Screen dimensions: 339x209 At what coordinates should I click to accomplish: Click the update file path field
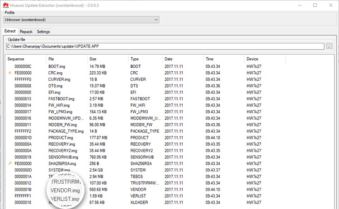tap(165, 46)
